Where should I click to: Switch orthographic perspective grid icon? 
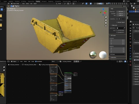pyautogui.click(x=106, y=26)
